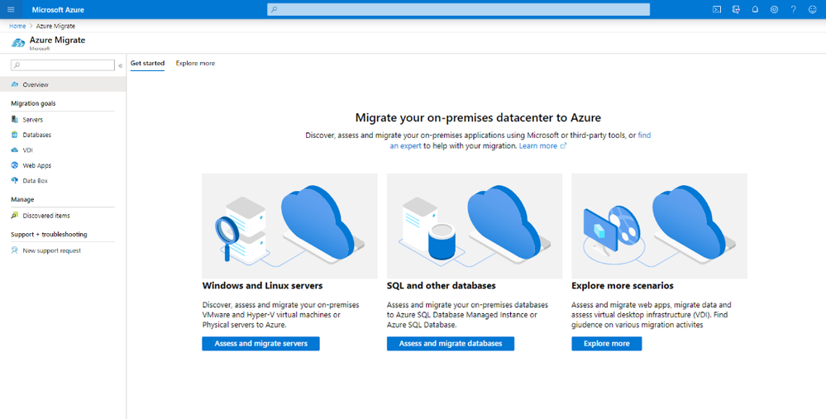Click the Overview icon in sidebar
Viewport: 826px width, 419px height.
click(15, 84)
